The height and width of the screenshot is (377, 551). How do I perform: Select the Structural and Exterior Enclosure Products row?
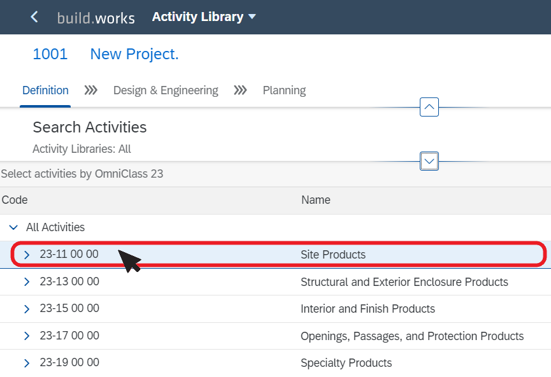tap(275, 281)
